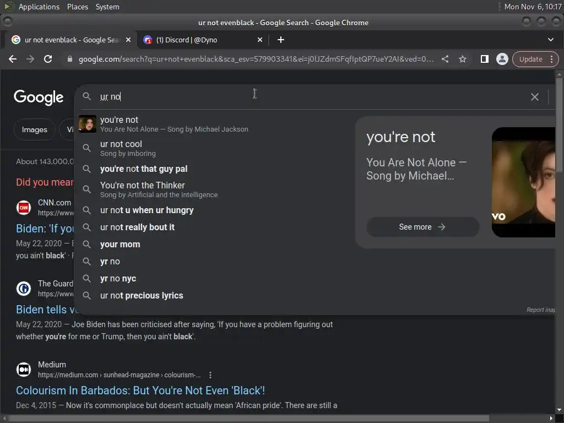The width and height of the screenshot is (564, 423).
Task: Open the System menu
Action: point(107,7)
